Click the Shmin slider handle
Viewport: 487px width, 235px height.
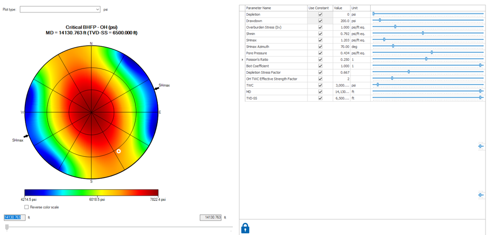423,33
